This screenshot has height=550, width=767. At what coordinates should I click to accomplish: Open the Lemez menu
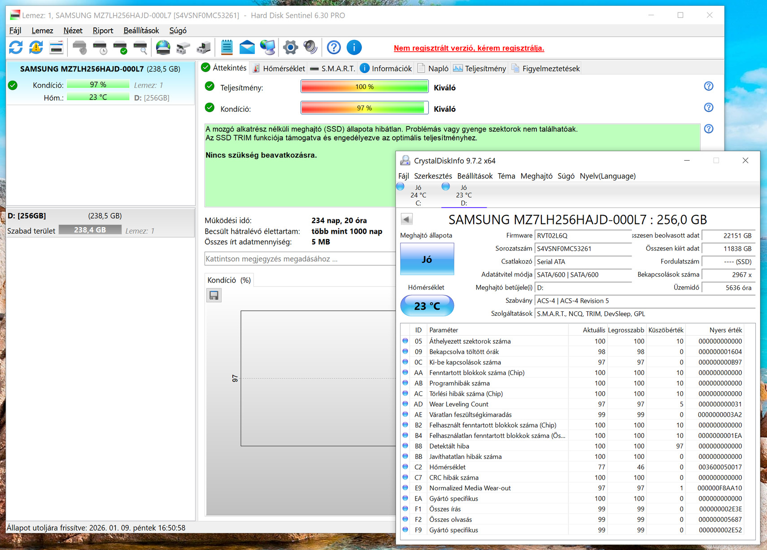coord(42,31)
